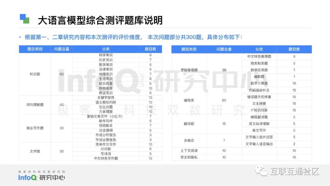Click the WeChat icon near 互联互通社区

(261, 171)
